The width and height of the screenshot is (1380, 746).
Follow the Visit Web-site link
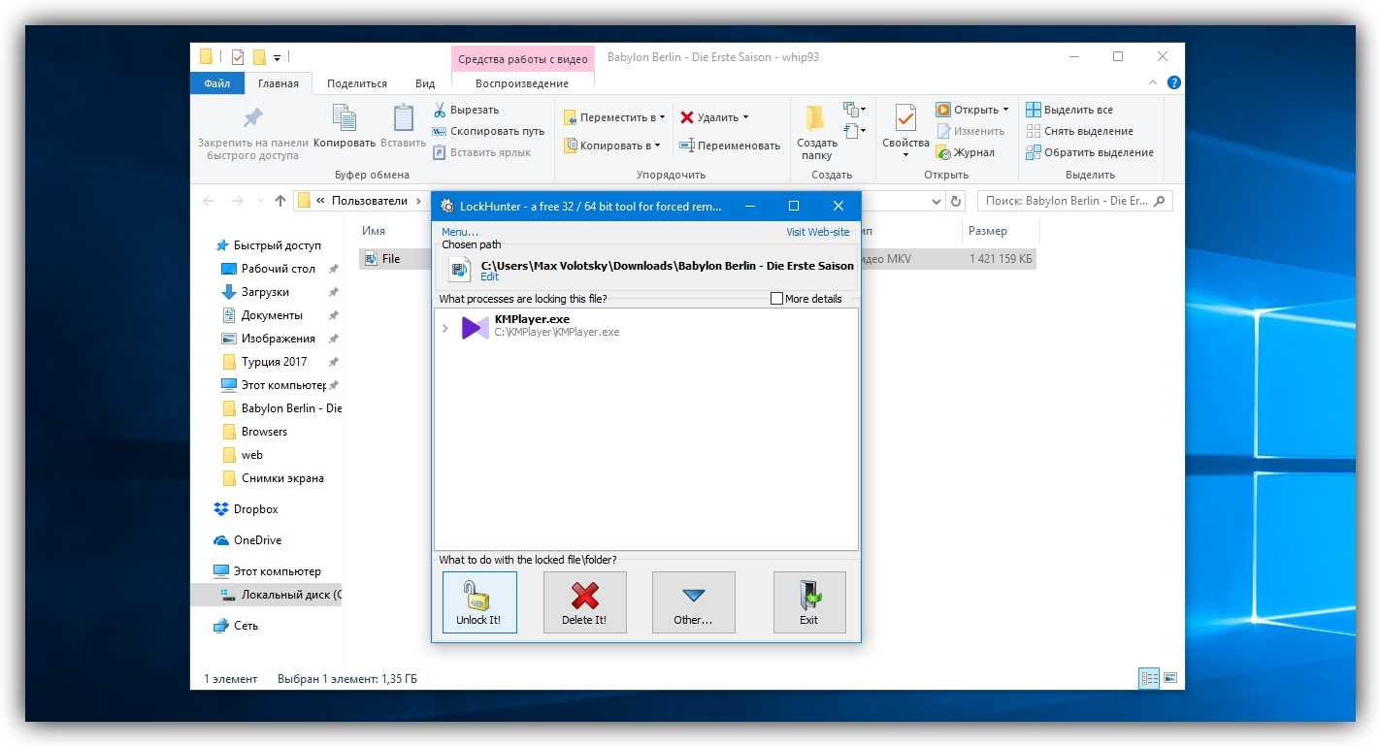(817, 232)
